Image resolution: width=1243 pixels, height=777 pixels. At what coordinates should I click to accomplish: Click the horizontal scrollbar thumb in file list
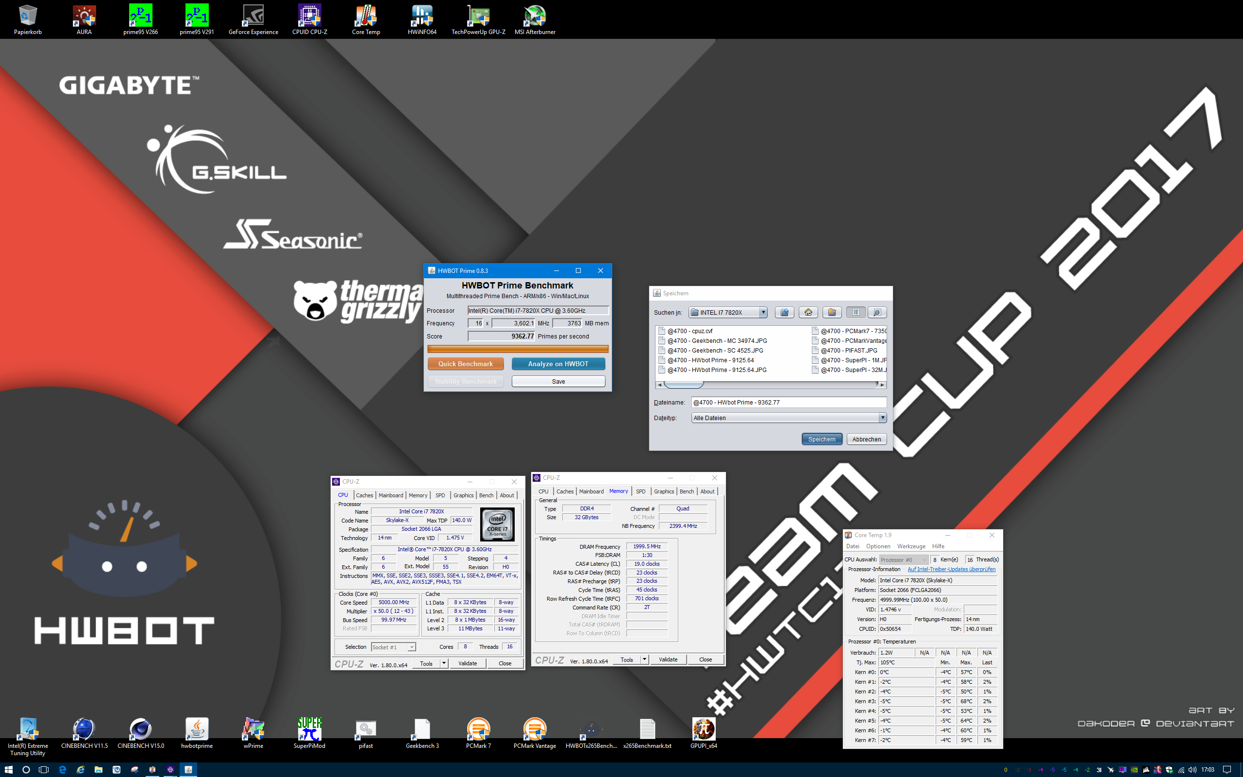[x=683, y=385]
